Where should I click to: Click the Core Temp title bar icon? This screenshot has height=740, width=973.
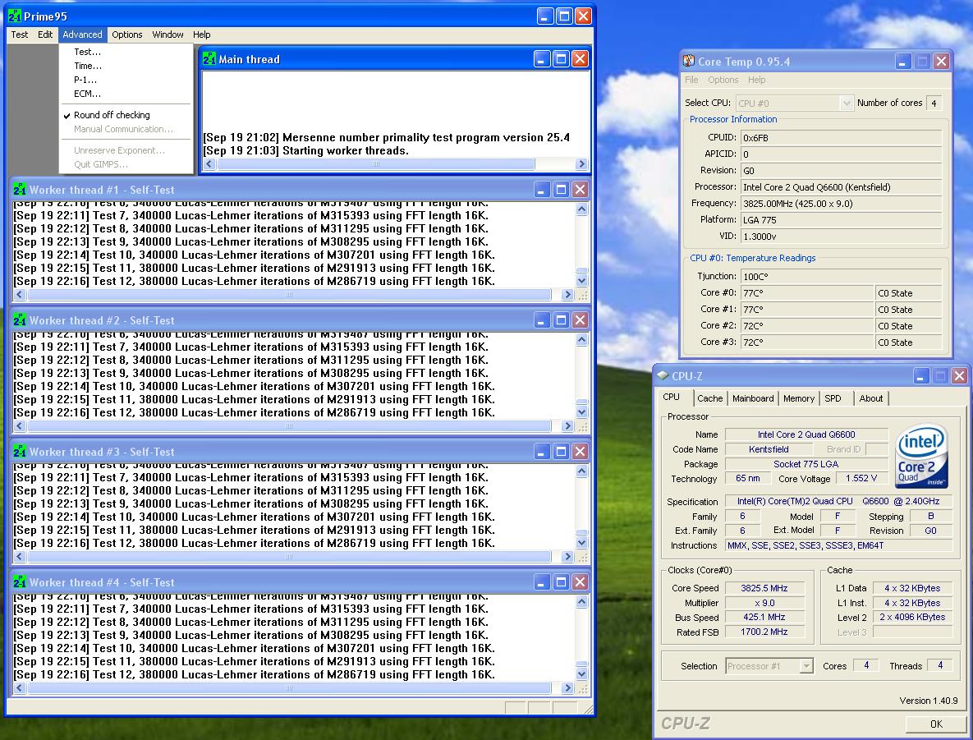click(x=689, y=61)
